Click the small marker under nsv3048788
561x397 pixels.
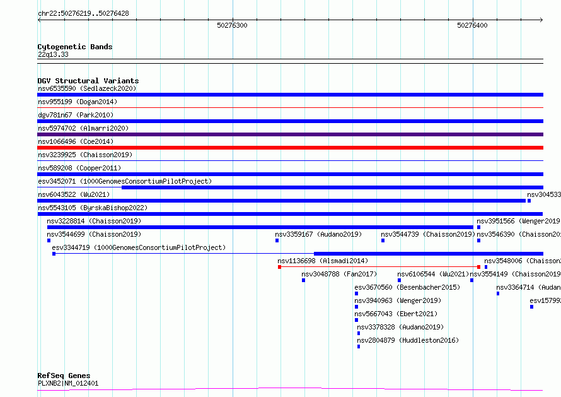point(303,280)
